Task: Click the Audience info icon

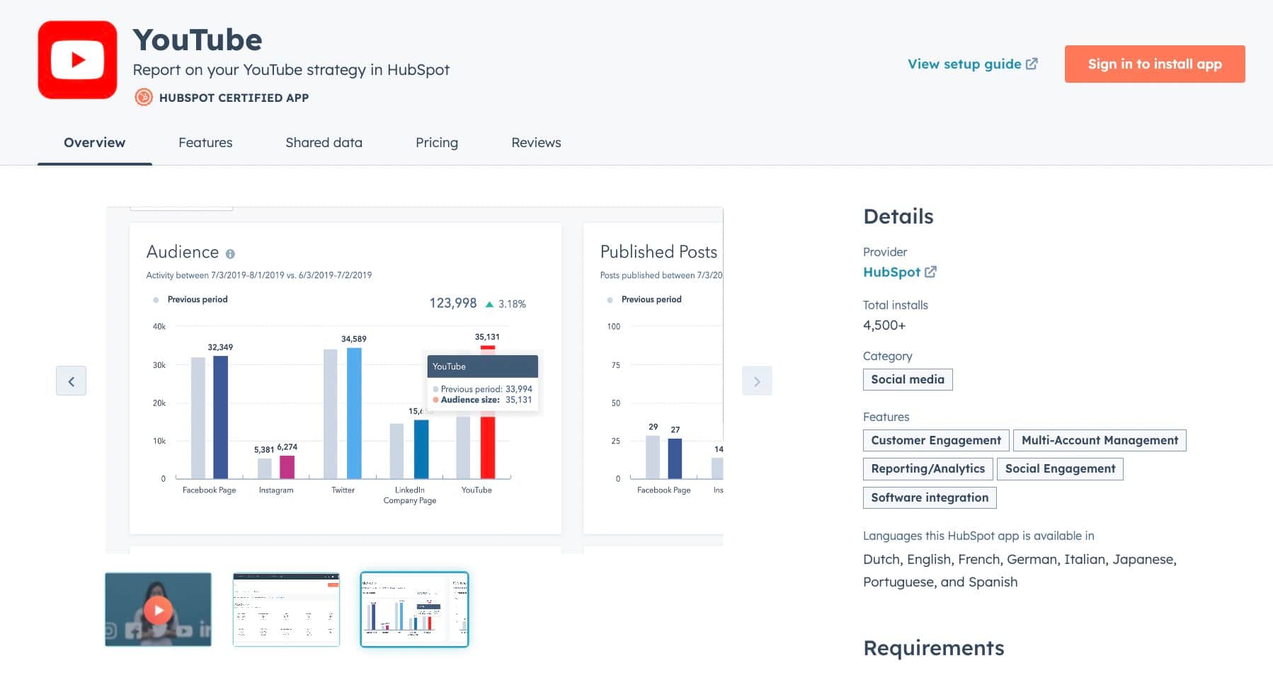Action: pos(230,253)
